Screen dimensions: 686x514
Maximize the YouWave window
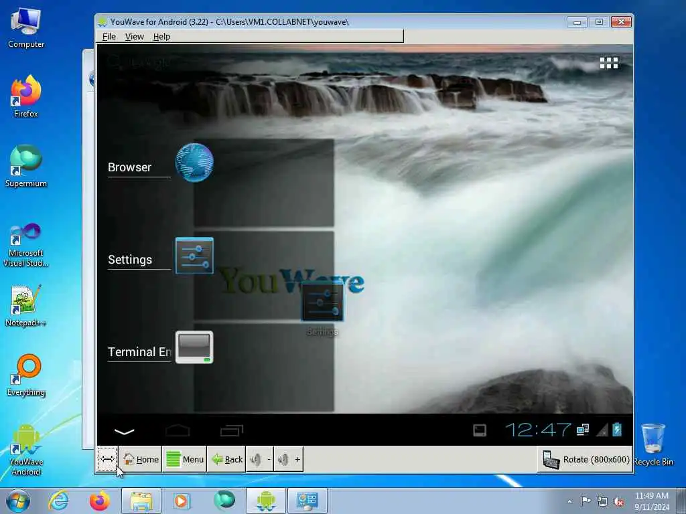click(x=599, y=22)
